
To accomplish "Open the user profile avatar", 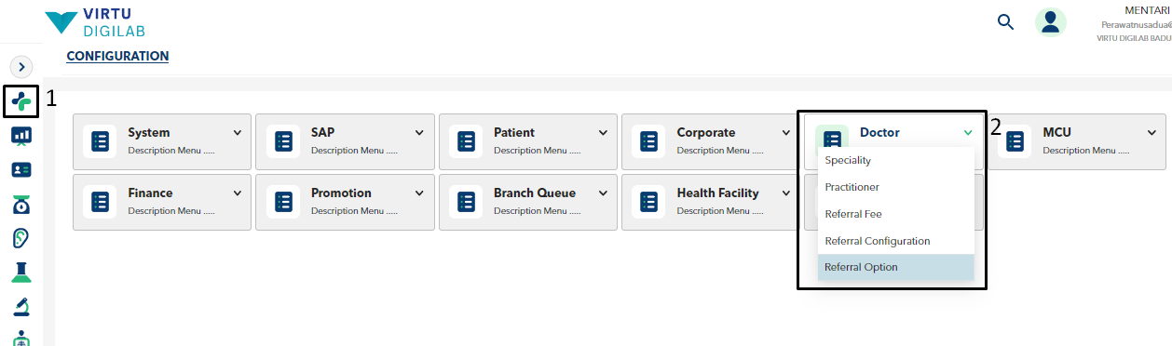I will 1051,22.
